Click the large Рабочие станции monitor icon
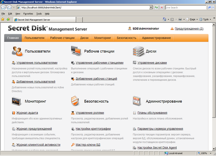 click(76, 51)
